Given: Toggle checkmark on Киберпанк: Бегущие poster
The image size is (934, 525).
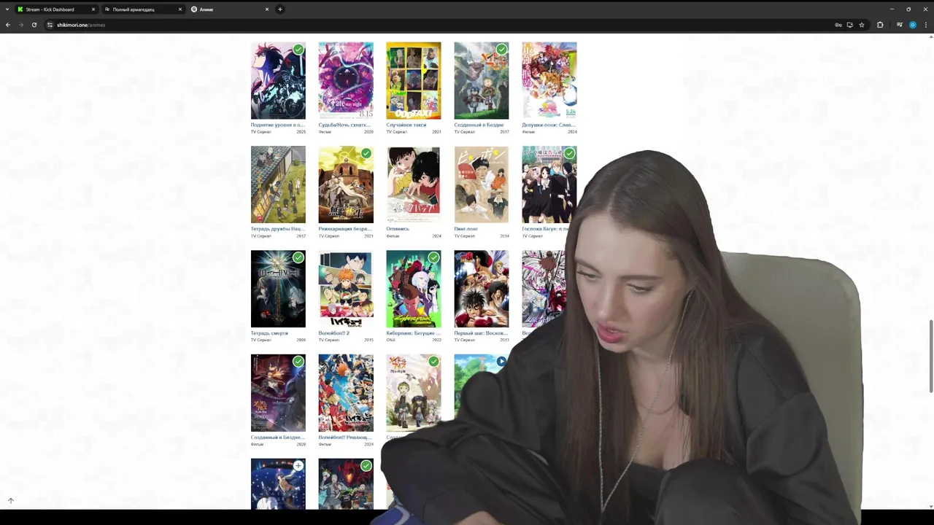Looking at the screenshot, I should pos(434,257).
